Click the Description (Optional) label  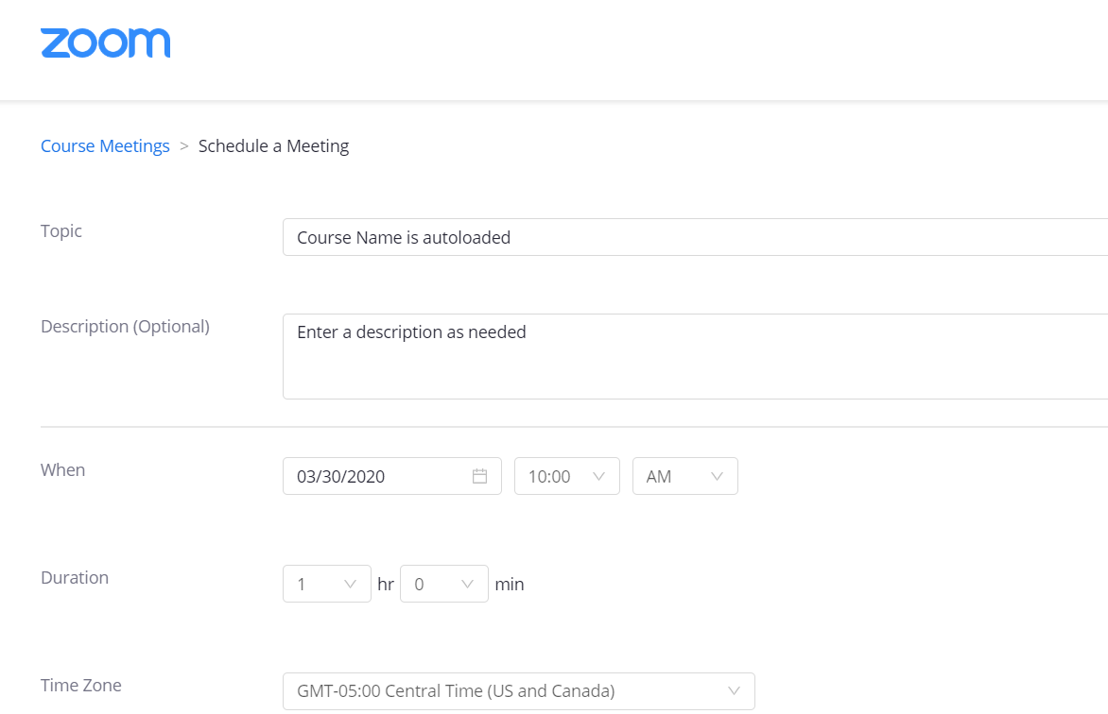125,326
